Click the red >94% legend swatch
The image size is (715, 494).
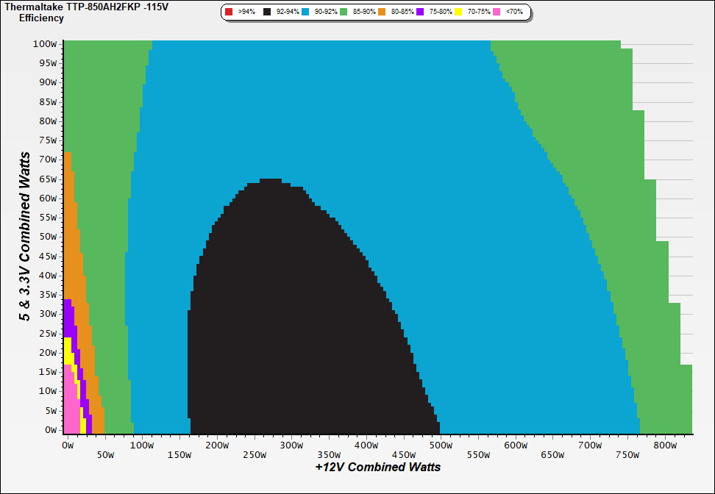point(229,12)
